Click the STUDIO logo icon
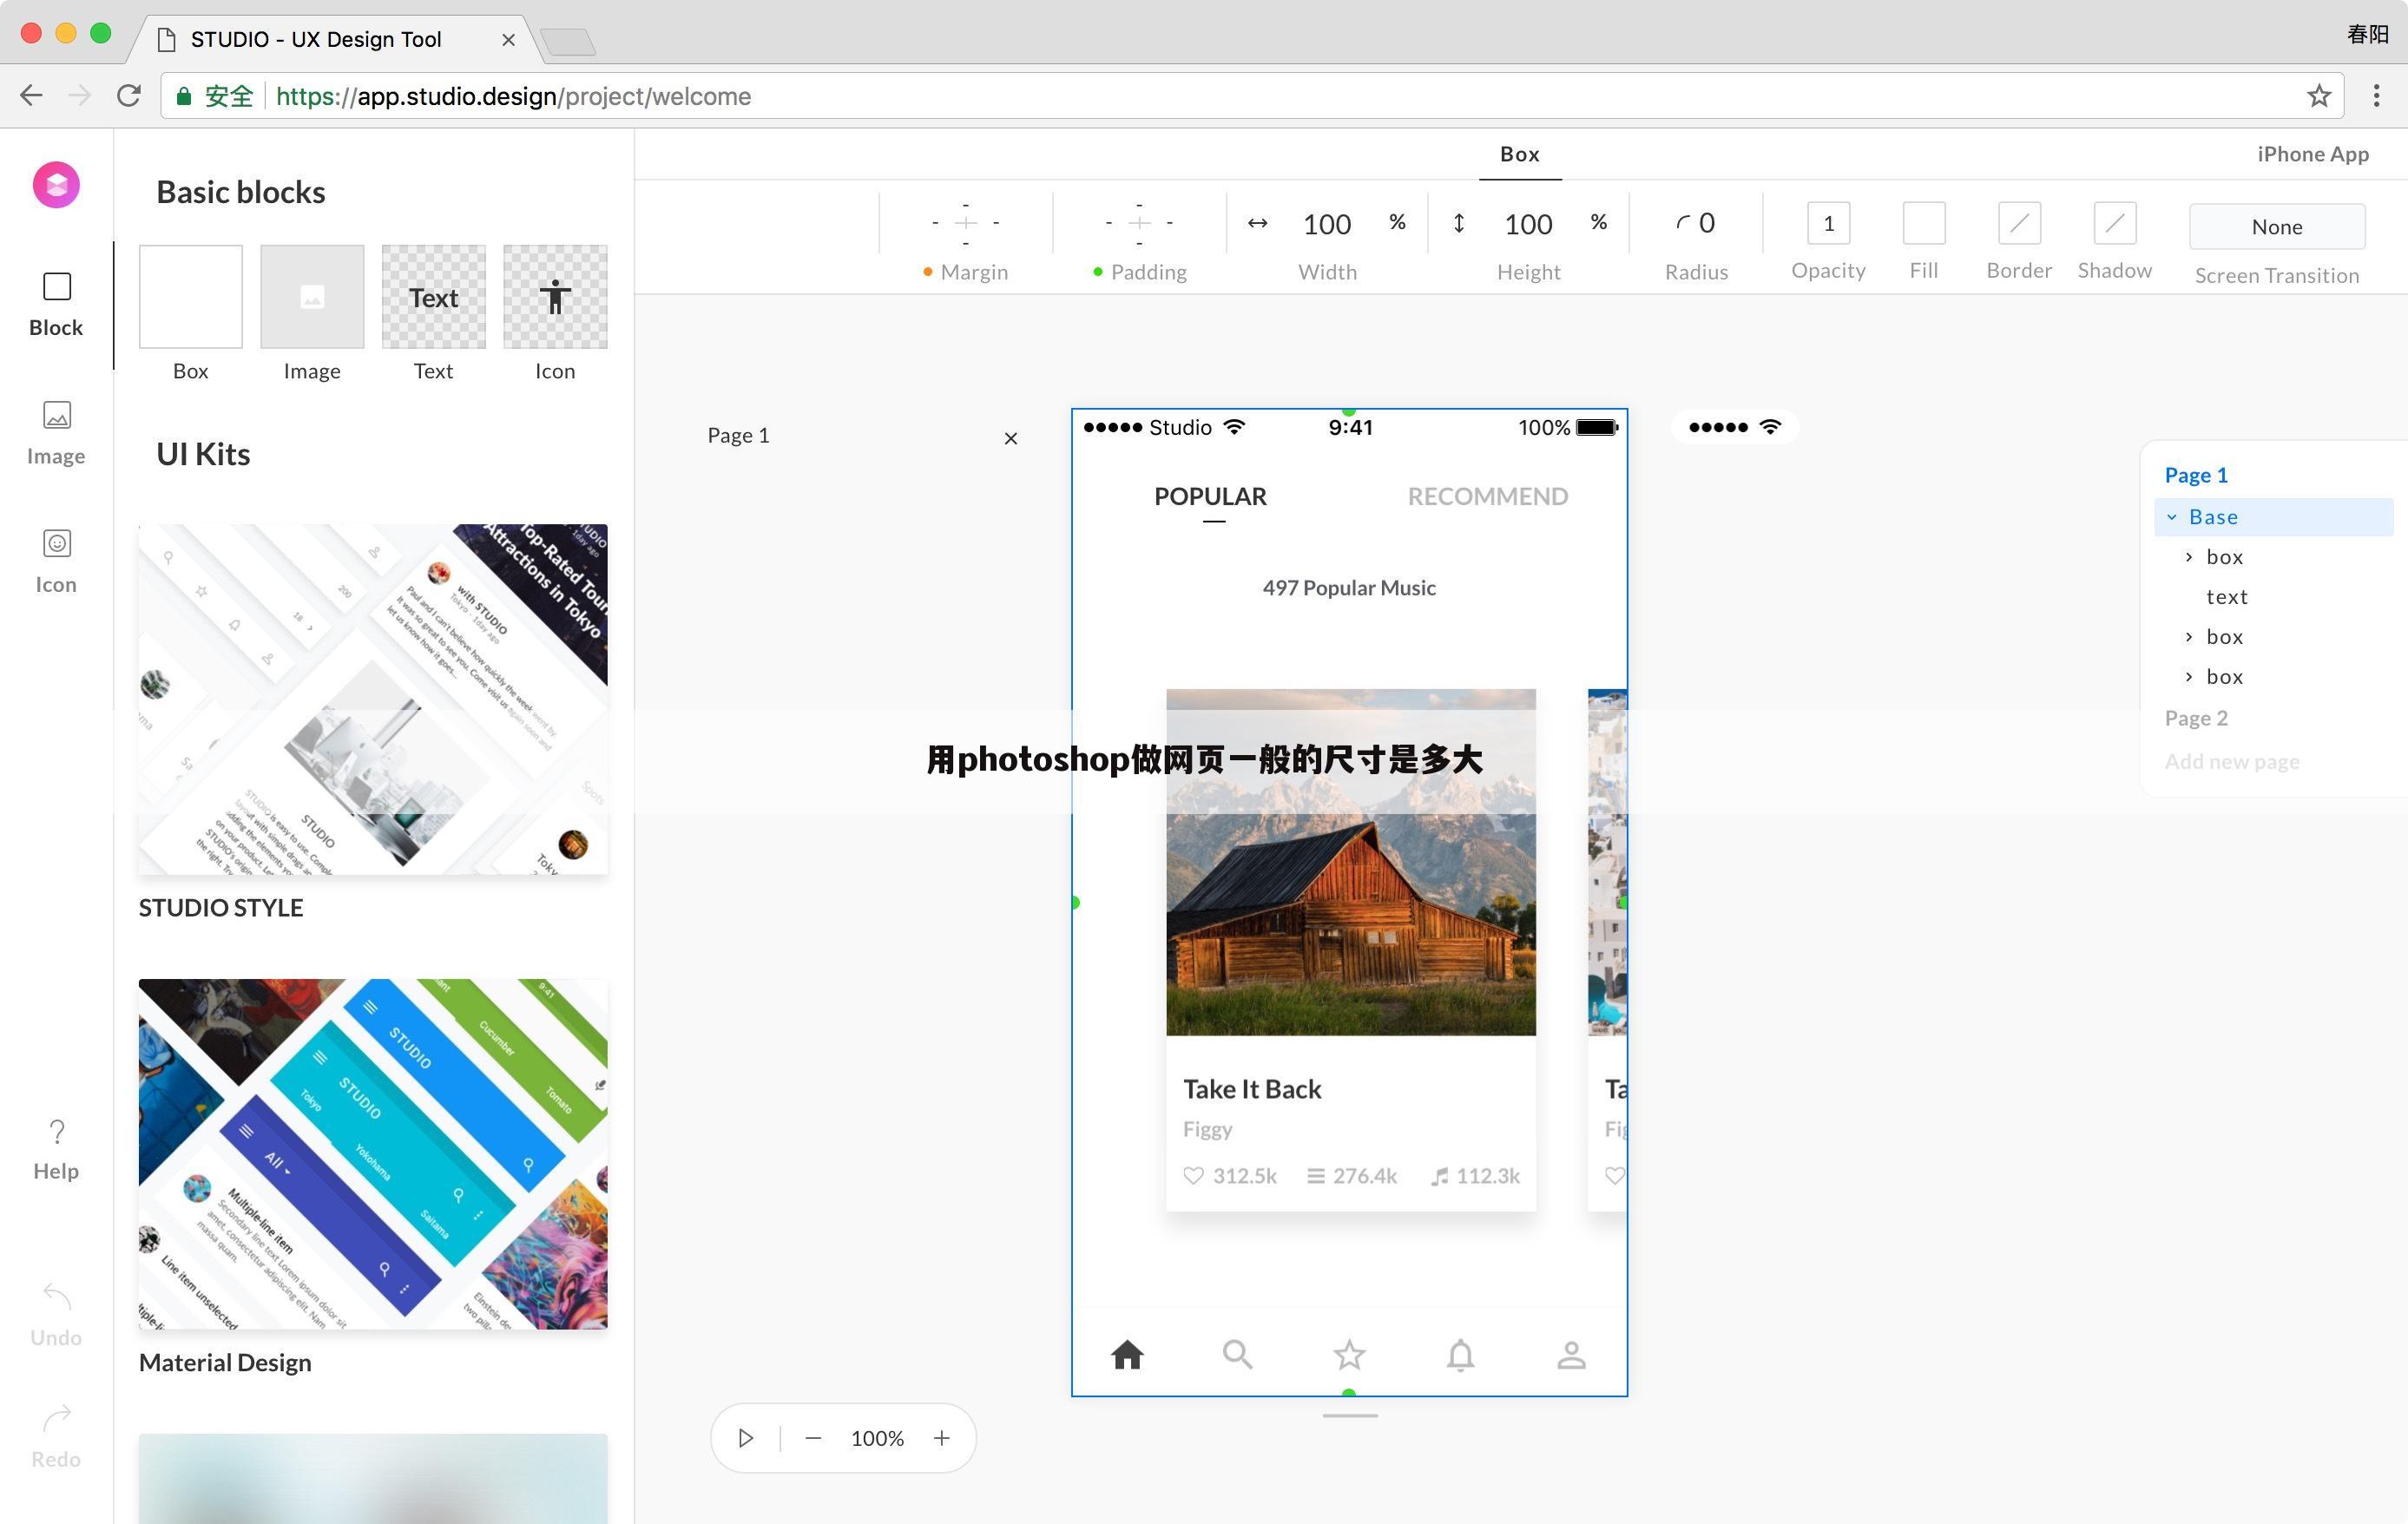 point(57,185)
